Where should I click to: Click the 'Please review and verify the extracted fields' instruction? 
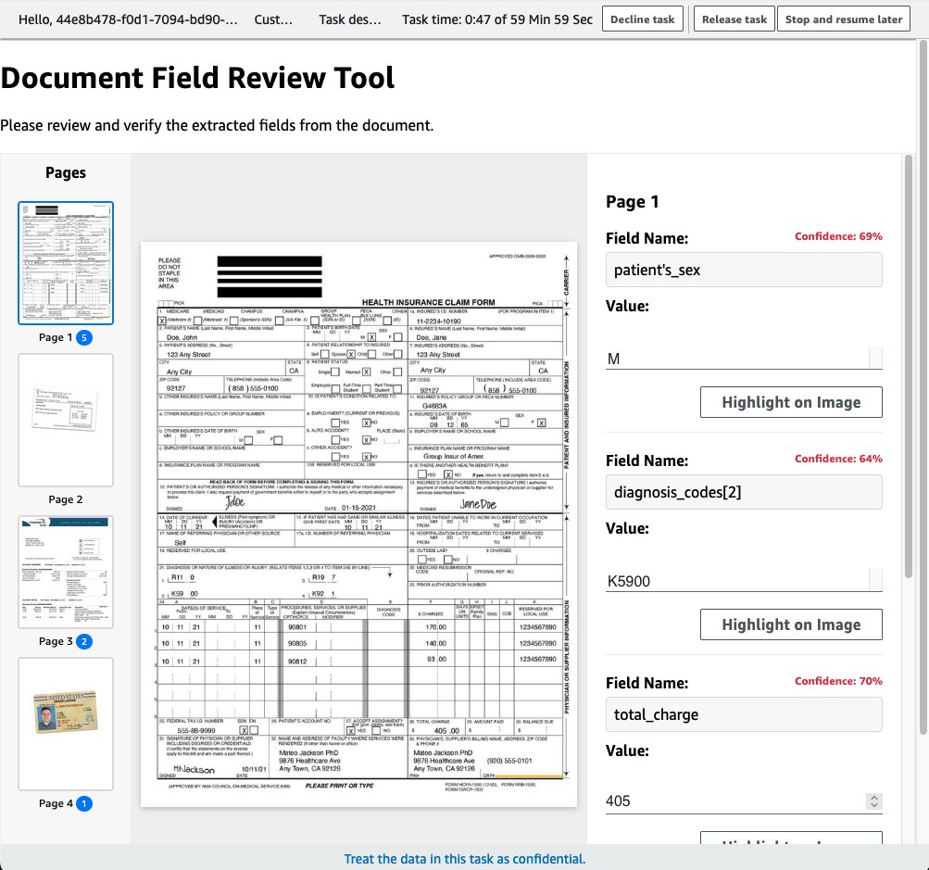(217, 125)
